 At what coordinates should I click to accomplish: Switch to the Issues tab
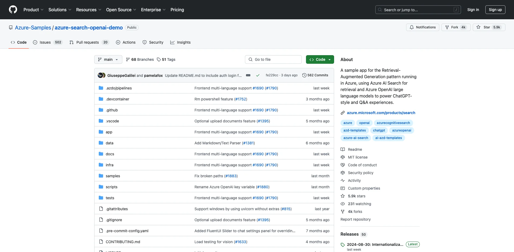(x=48, y=42)
